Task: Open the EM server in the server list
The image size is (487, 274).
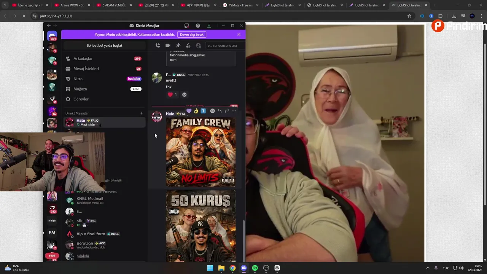Action: click(52, 233)
